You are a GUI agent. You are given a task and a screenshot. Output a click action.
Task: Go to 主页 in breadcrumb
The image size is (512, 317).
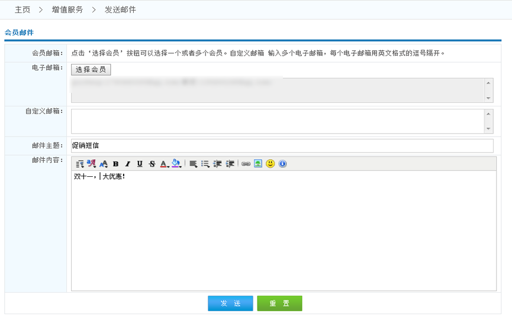point(22,9)
